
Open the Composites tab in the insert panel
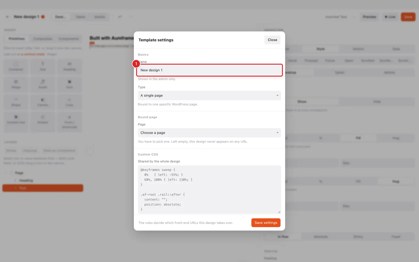(42, 39)
